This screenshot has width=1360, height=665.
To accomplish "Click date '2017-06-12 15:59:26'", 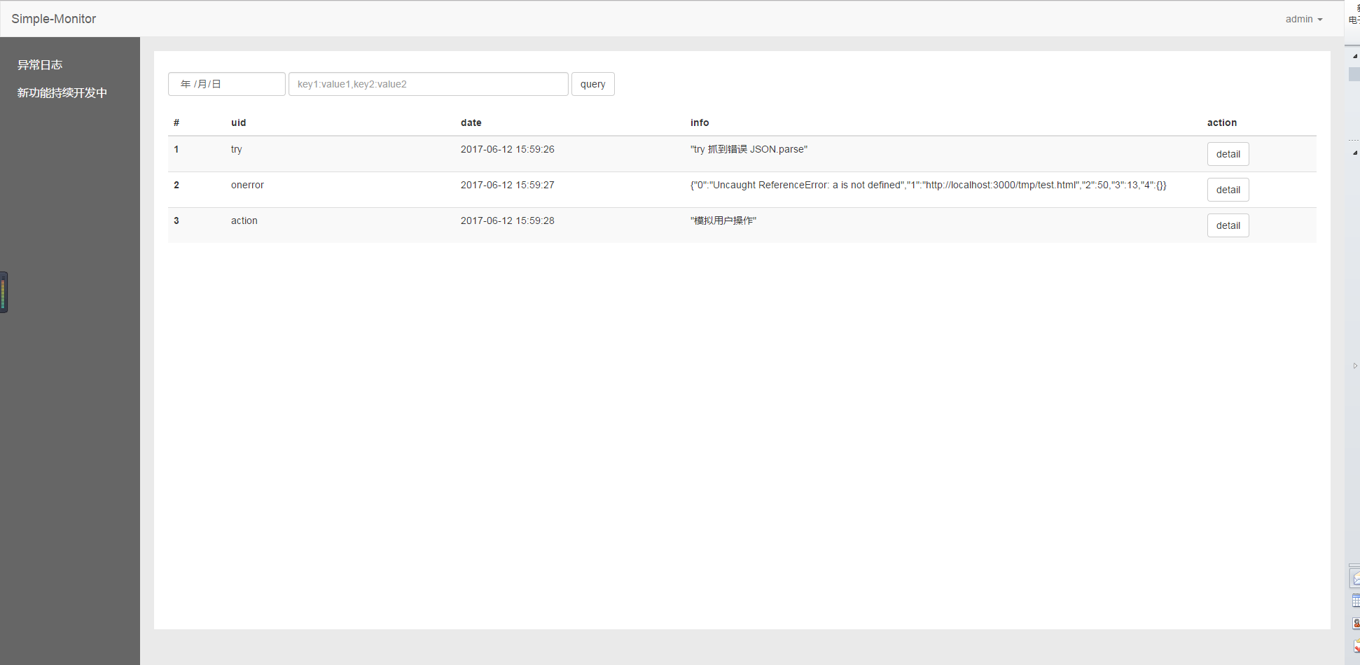I will click(x=508, y=149).
